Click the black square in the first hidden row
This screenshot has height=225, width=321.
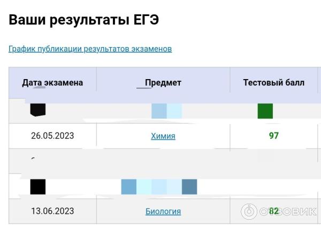coord(38,110)
